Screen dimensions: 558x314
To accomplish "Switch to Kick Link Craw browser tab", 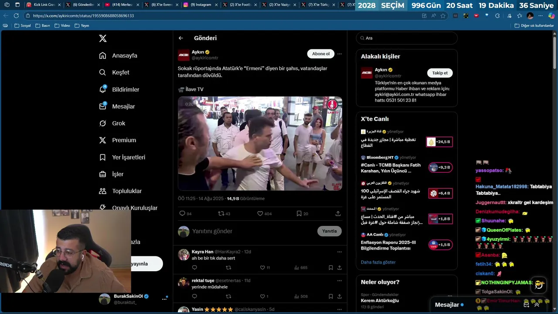I will tap(44, 5).
